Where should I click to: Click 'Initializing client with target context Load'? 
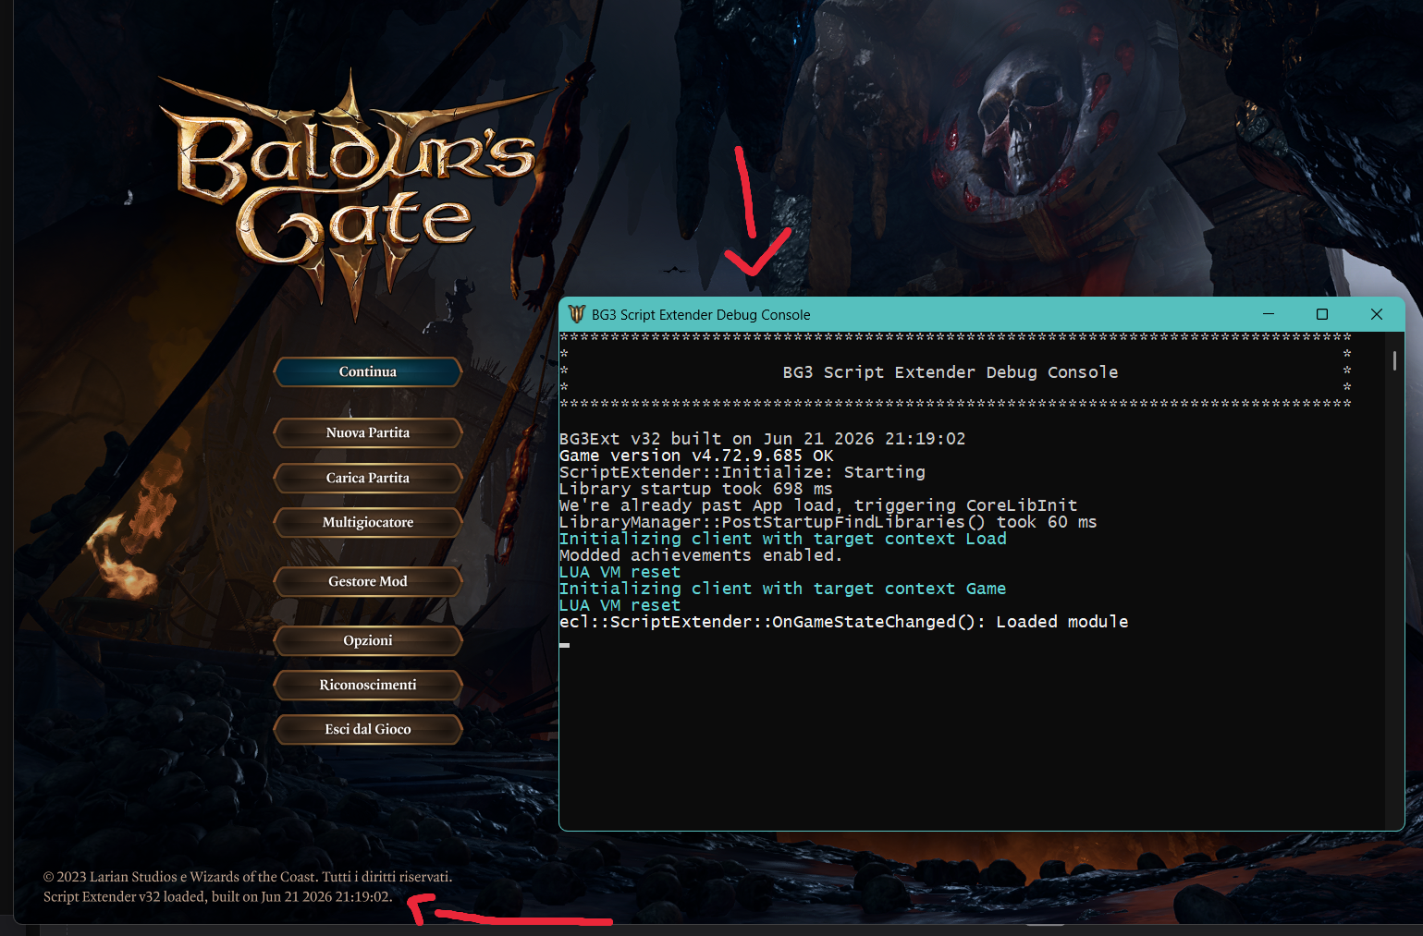point(782,539)
